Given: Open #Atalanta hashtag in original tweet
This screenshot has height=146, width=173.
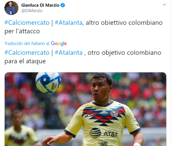Looking at the screenshot, I should [x=69, y=23].
